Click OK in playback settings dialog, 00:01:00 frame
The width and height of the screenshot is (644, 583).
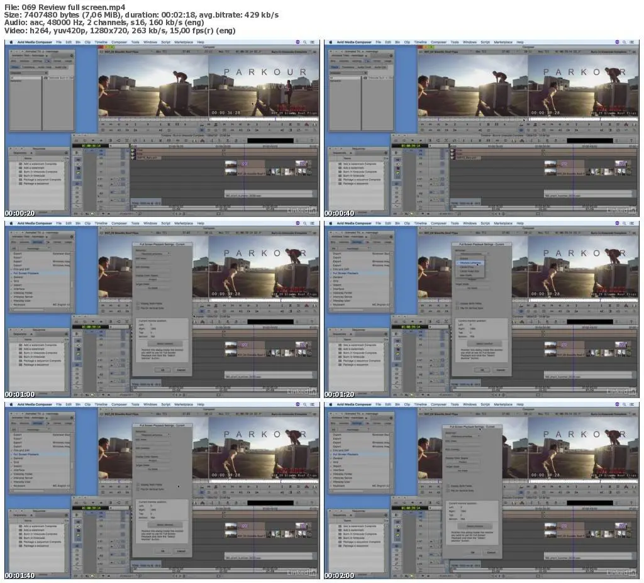[162, 370]
